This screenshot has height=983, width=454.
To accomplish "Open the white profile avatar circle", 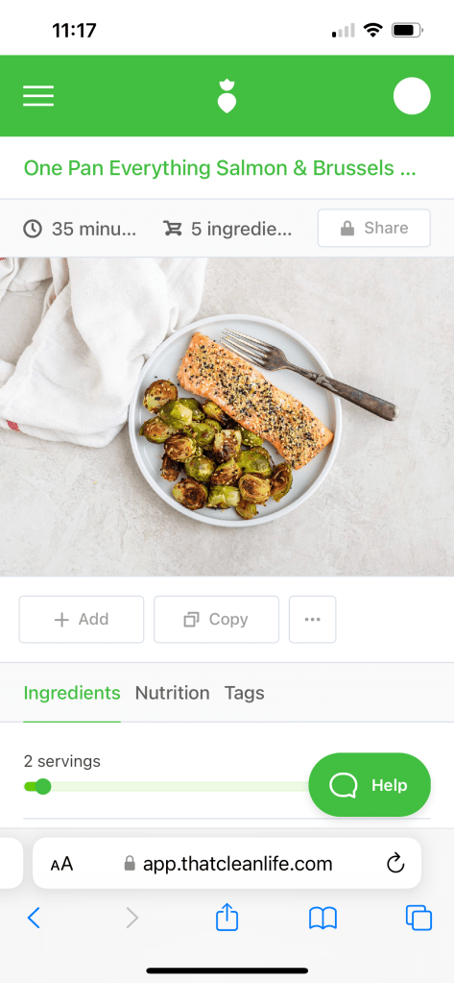I will tap(412, 96).
